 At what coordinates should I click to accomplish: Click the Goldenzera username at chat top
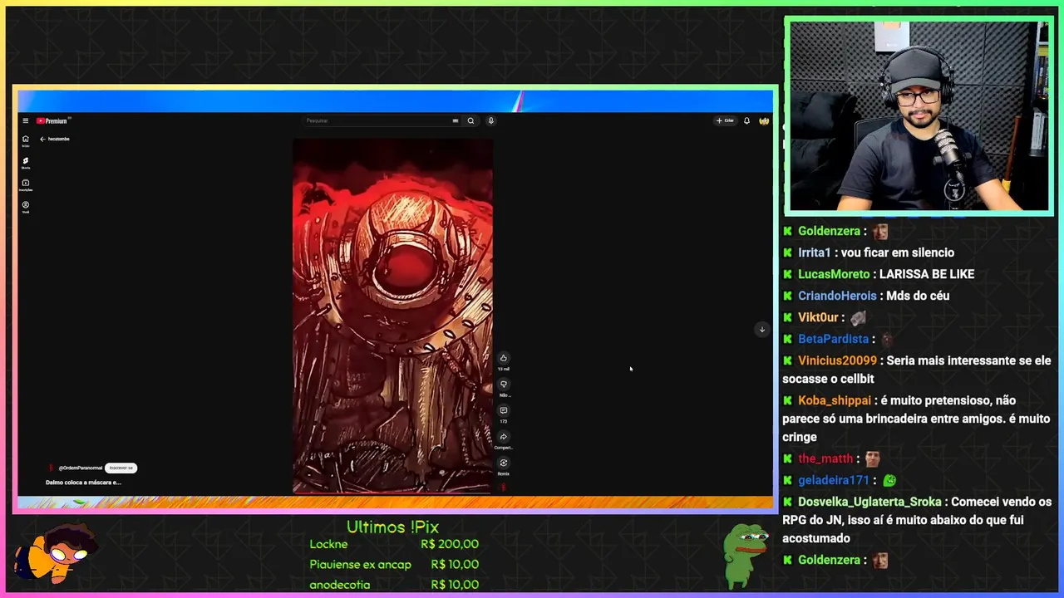click(x=829, y=231)
